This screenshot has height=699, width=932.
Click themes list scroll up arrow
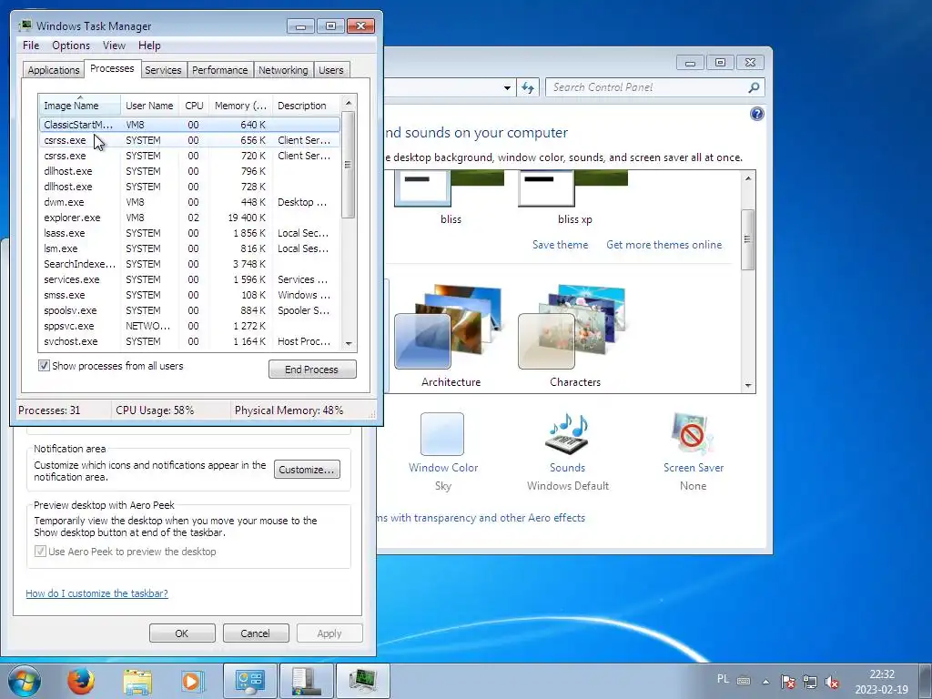[748, 178]
